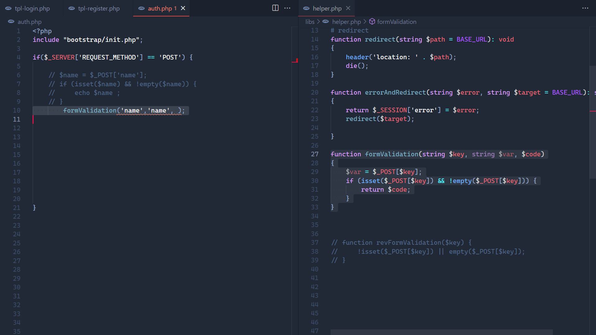
Task: Click the libs breadcrumb folder
Action: coord(310,22)
